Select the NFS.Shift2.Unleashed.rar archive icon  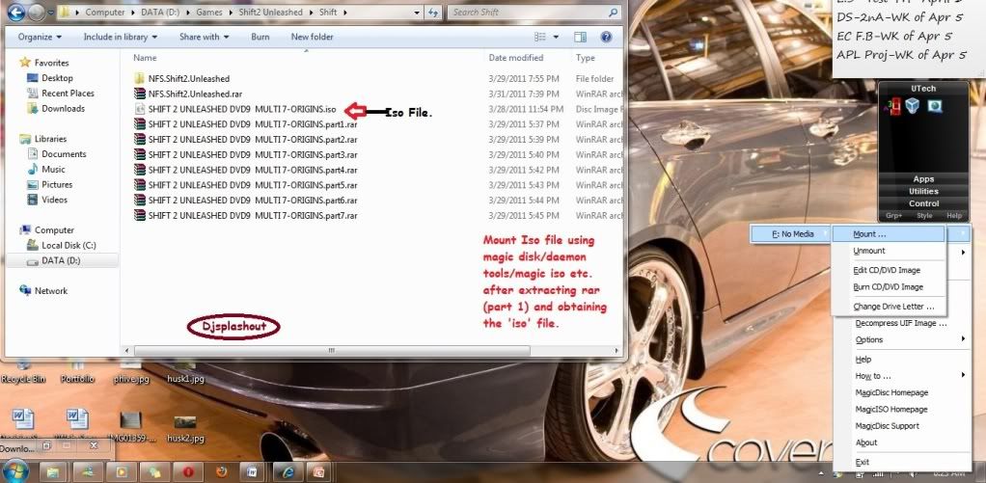point(140,94)
